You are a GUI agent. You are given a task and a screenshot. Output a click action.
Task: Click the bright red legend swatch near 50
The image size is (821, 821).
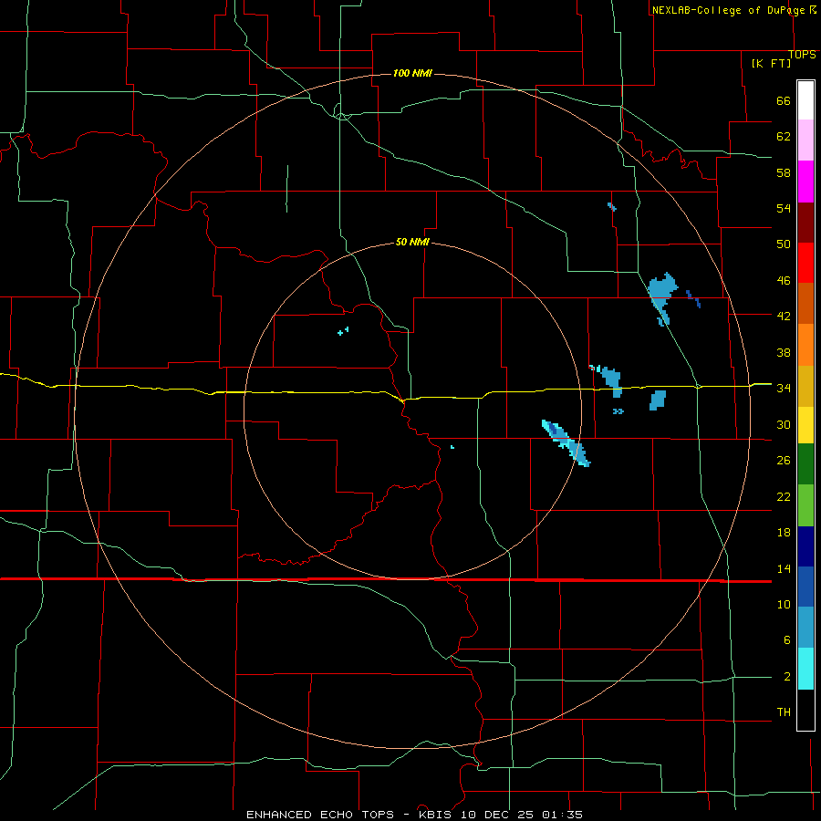tap(805, 263)
